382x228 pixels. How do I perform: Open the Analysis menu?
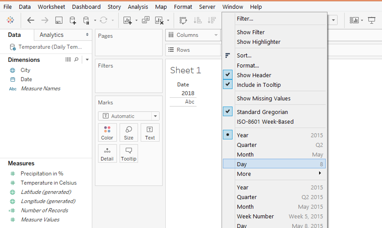click(138, 7)
